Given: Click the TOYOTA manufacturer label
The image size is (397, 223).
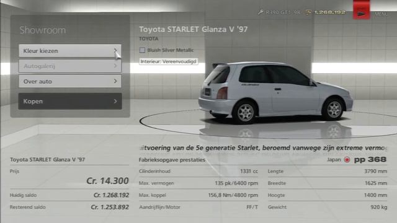Looking at the screenshot, I should click(x=149, y=38).
